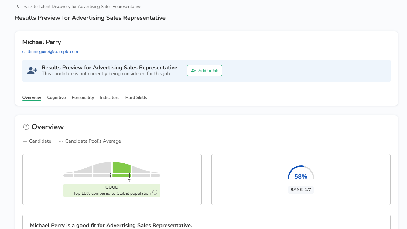The width and height of the screenshot is (407, 229).
Task: Select the green segment of the bell curve
Action: point(121,168)
